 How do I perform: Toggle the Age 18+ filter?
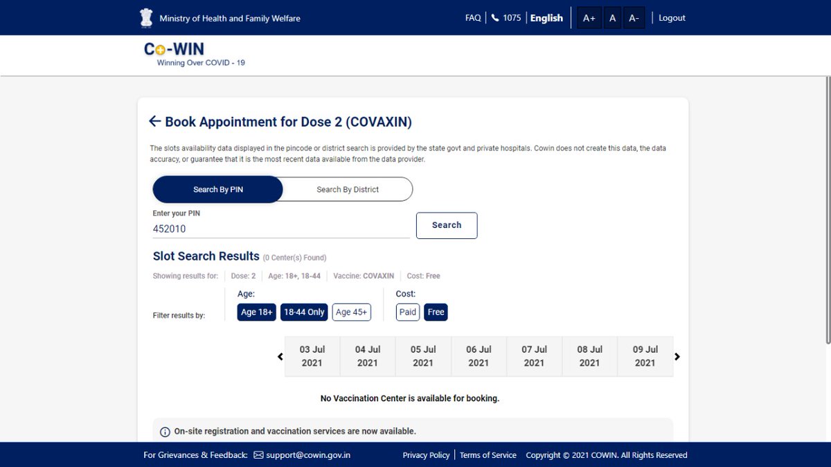[257, 312]
